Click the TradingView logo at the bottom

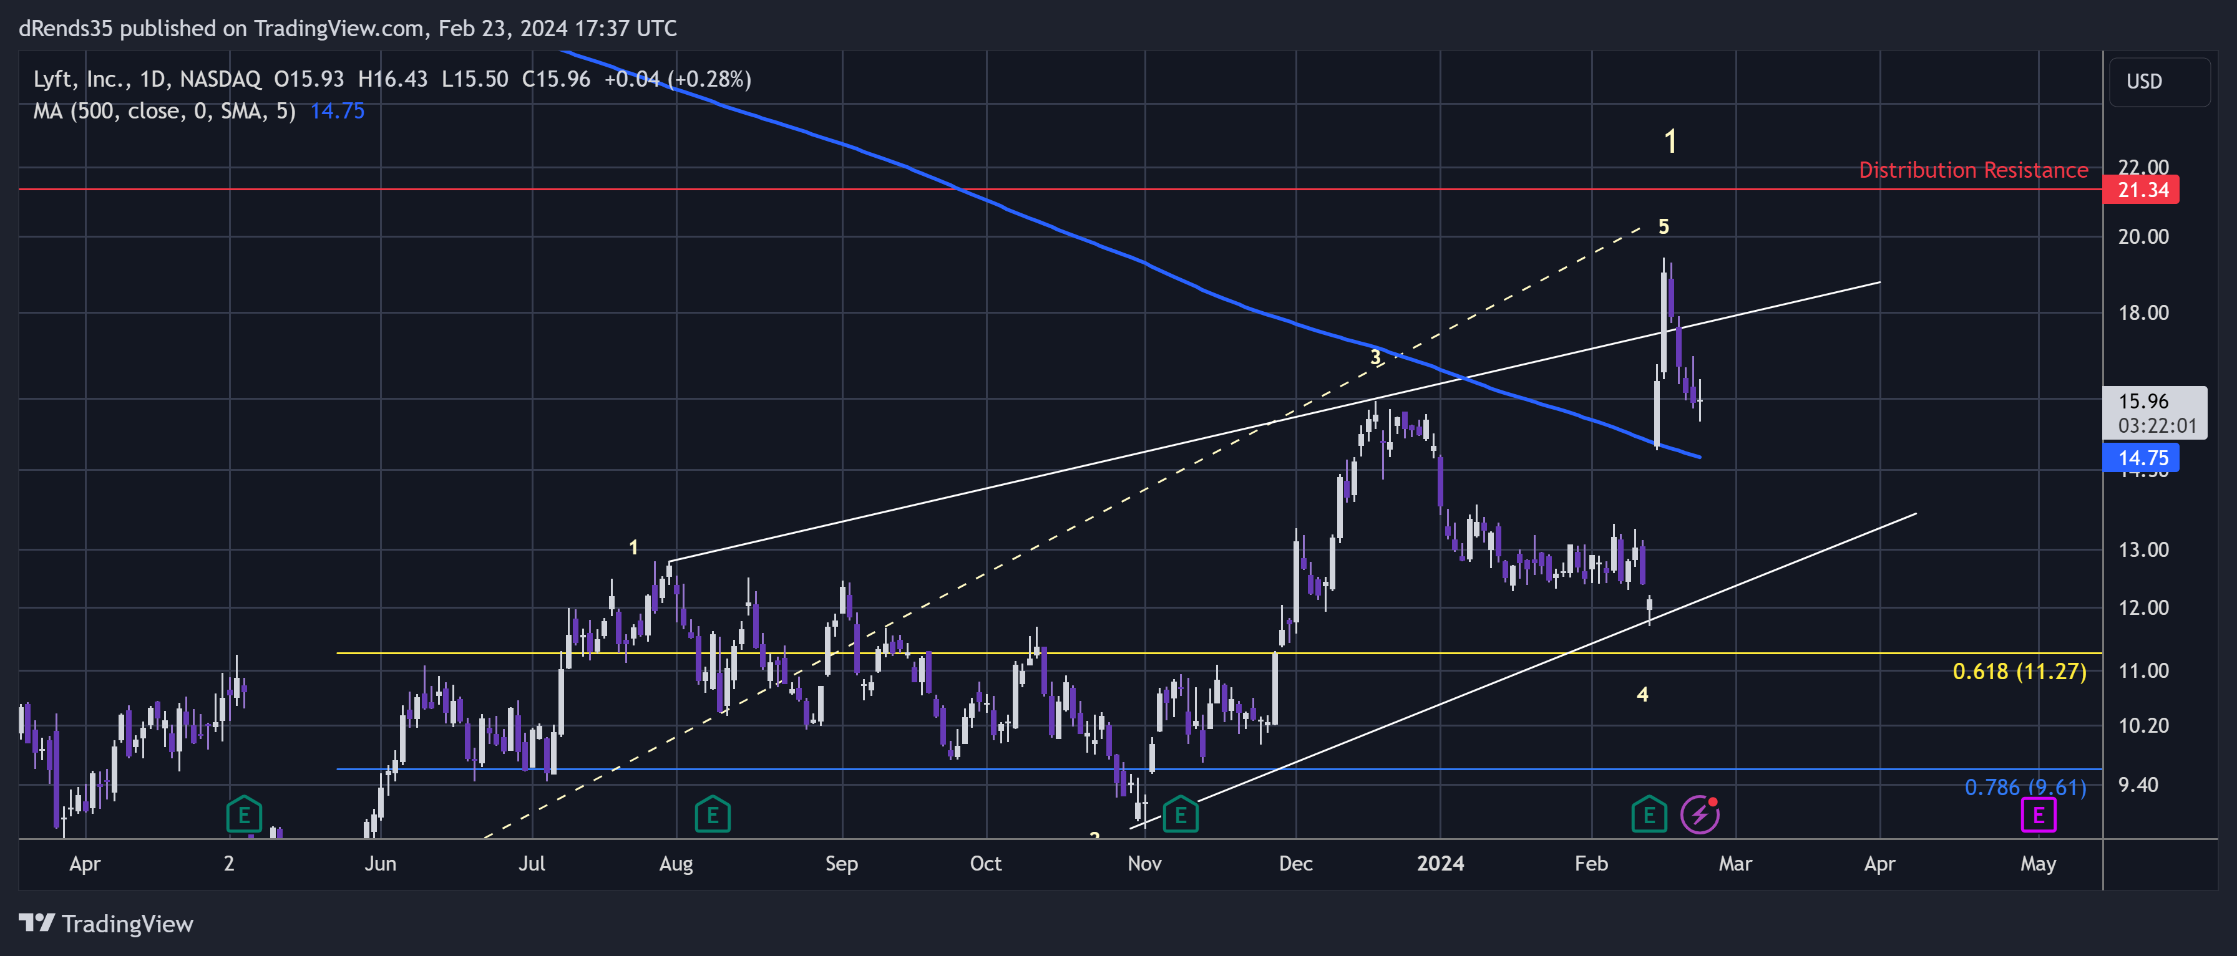106,924
